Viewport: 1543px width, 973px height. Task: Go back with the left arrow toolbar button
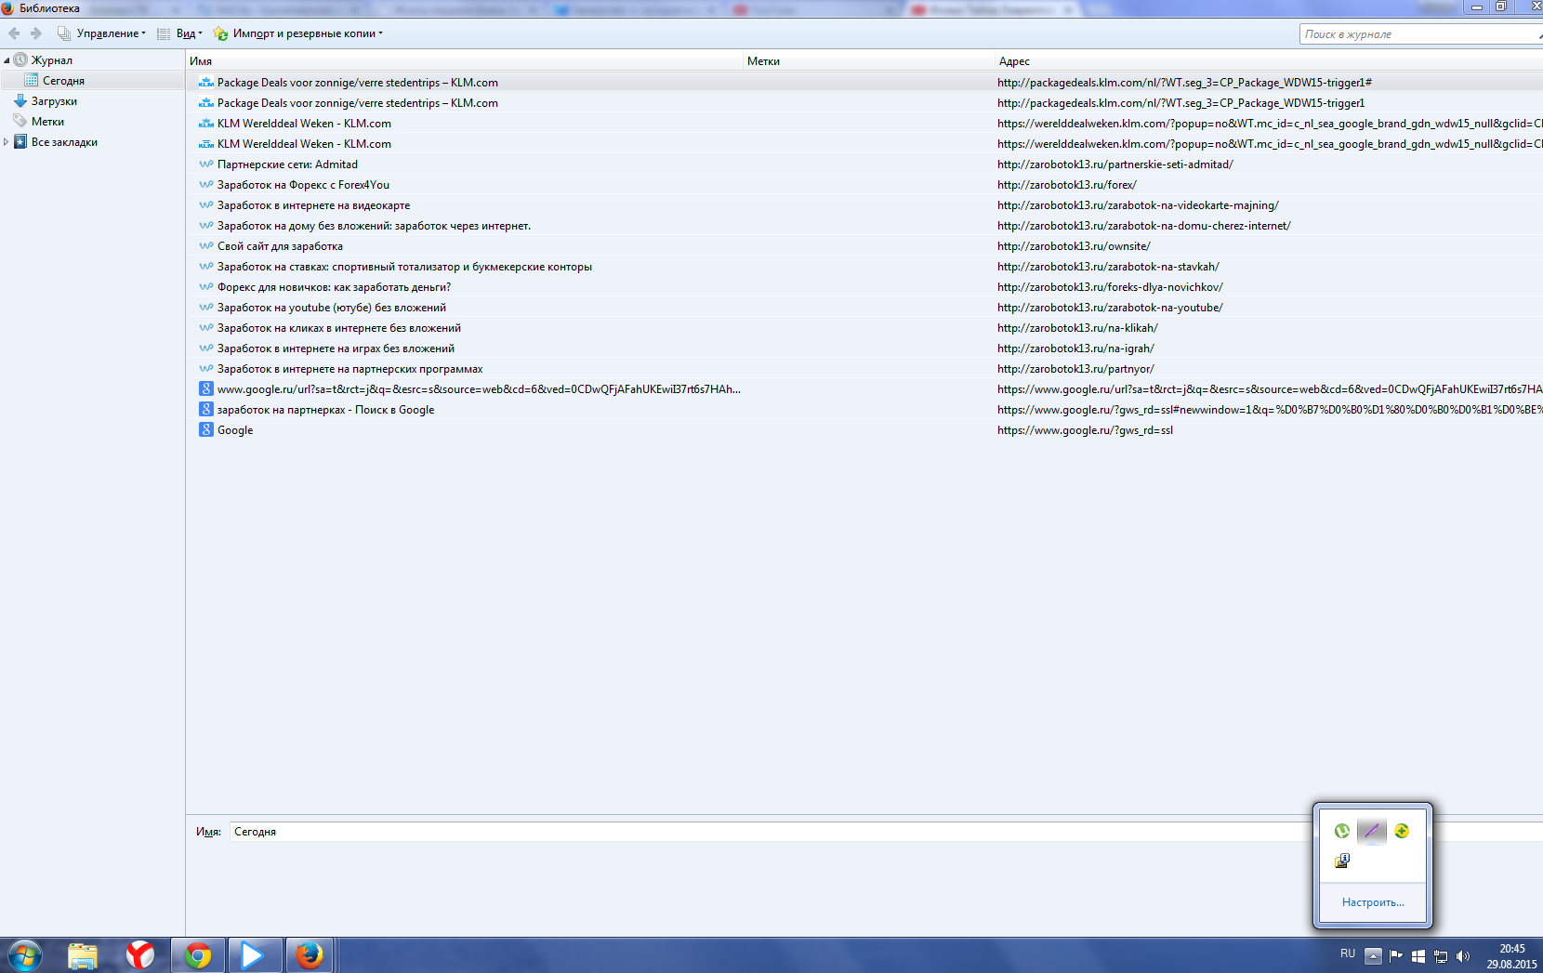[14, 33]
